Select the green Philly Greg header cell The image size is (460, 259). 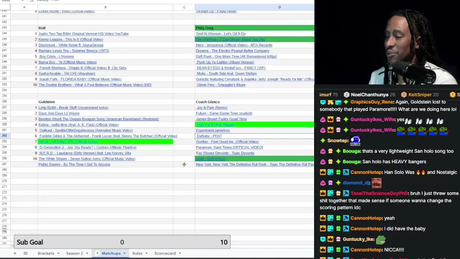tap(254, 28)
